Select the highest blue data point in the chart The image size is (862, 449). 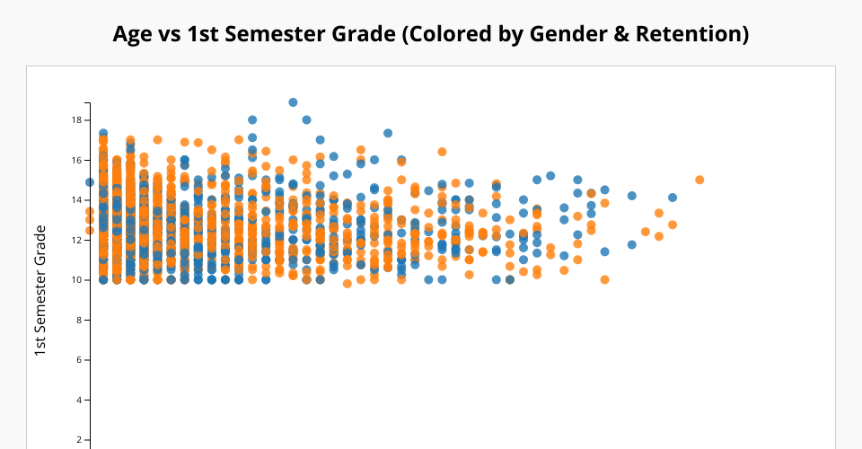(x=293, y=102)
